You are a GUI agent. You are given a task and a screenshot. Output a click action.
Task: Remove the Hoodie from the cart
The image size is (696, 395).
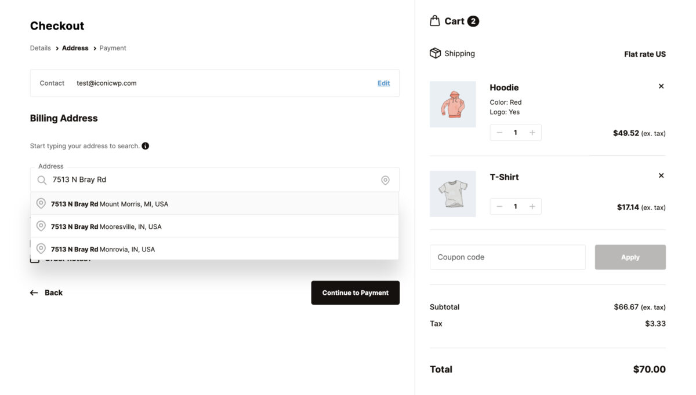[x=661, y=86]
